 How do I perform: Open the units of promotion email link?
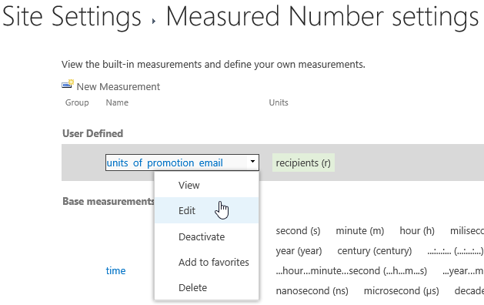click(165, 163)
